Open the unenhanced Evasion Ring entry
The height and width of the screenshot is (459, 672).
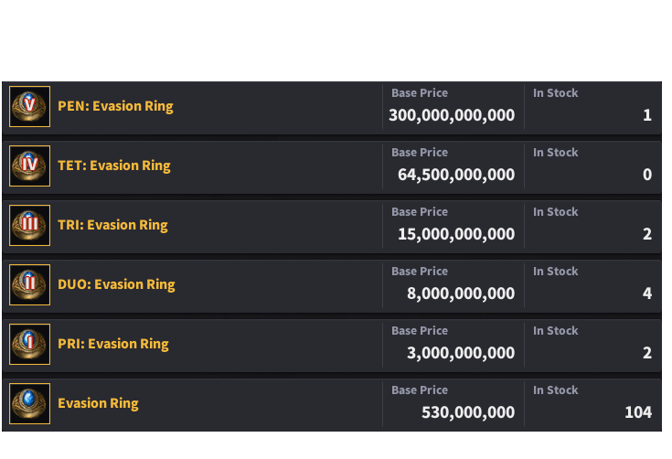[98, 403]
